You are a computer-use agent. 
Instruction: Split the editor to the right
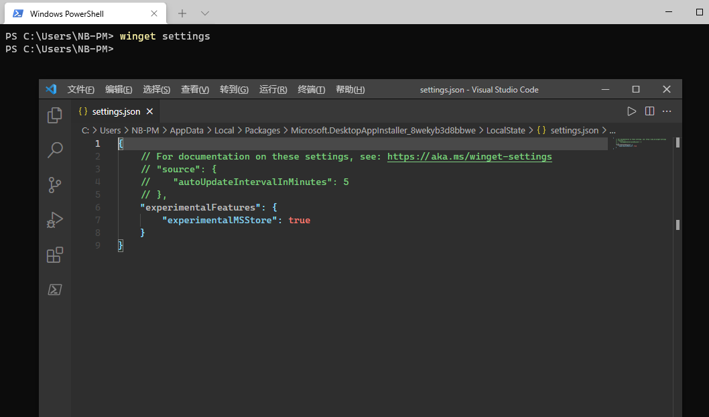(649, 111)
